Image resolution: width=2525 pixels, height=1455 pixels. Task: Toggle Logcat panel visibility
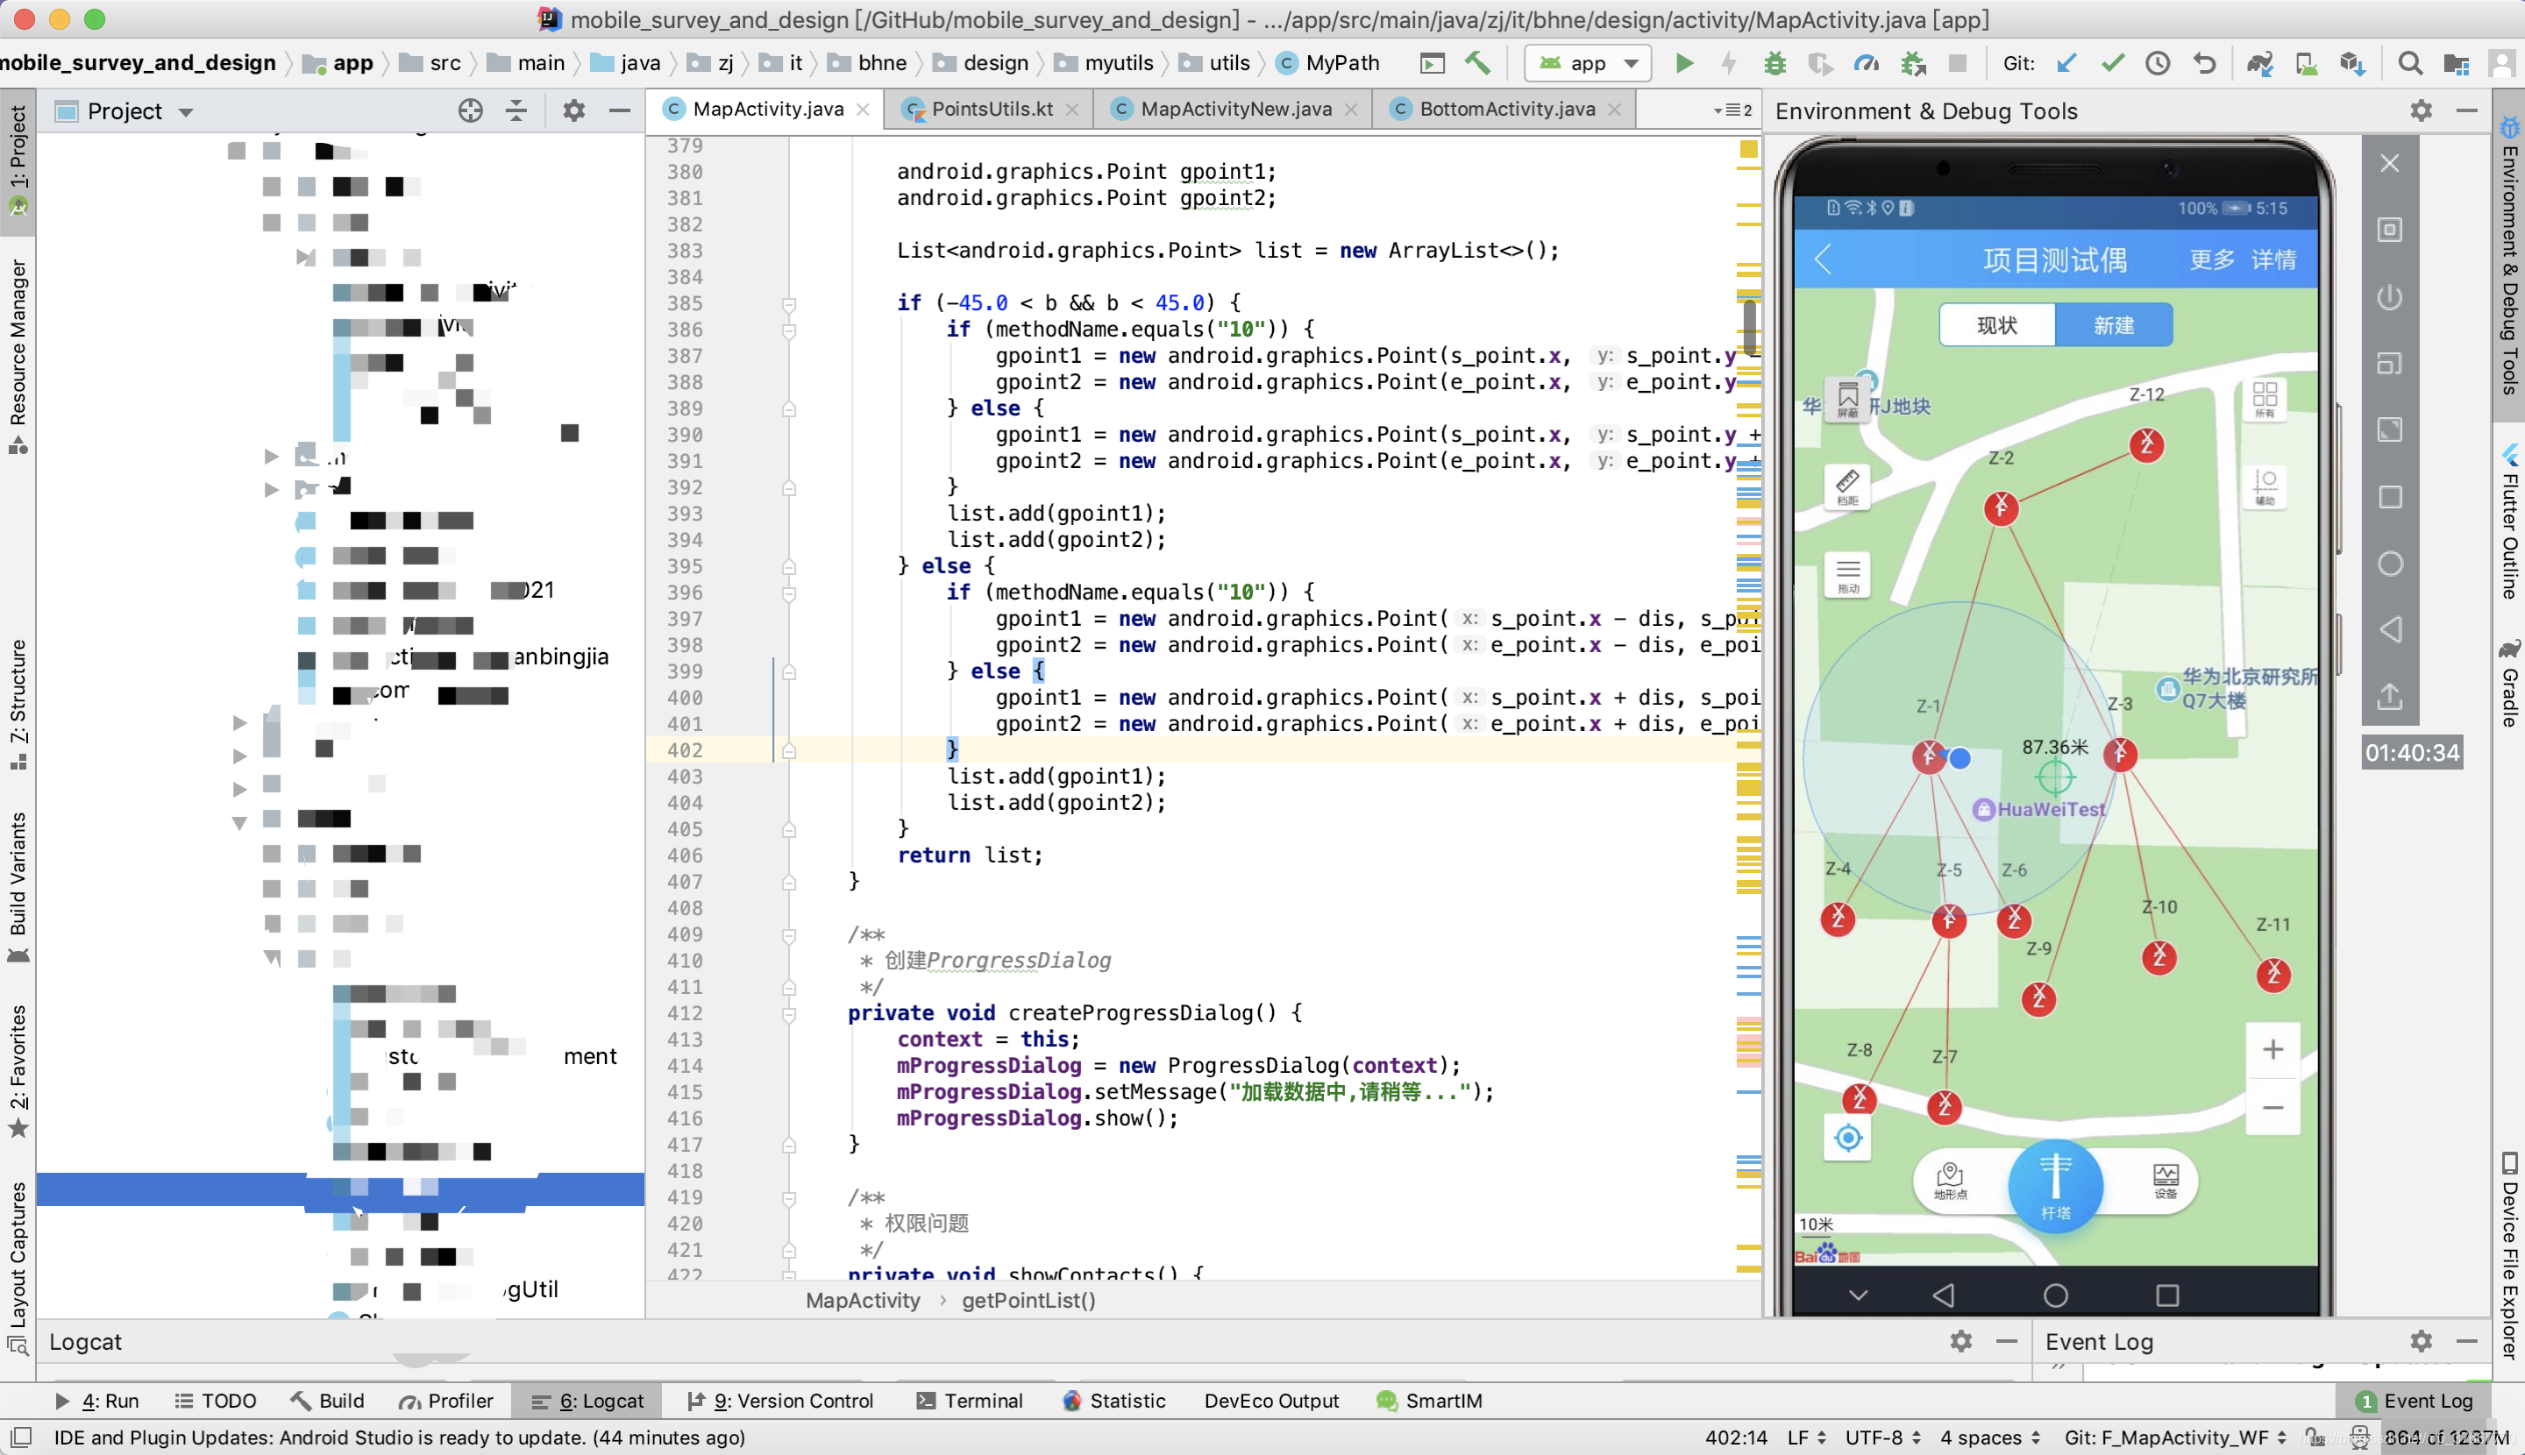pyautogui.click(x=598, y=1400)
